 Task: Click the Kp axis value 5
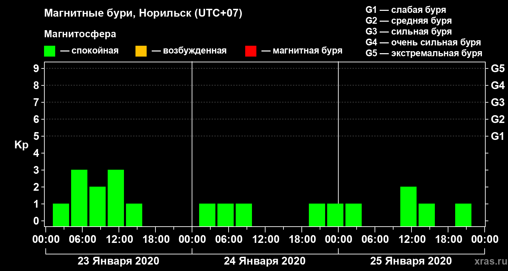click(x=37, y=136)
